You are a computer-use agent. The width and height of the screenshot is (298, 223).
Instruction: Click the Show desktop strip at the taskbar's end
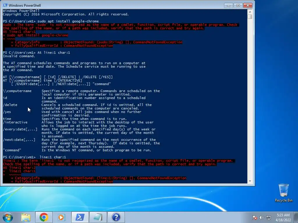(x=296, y=217)
